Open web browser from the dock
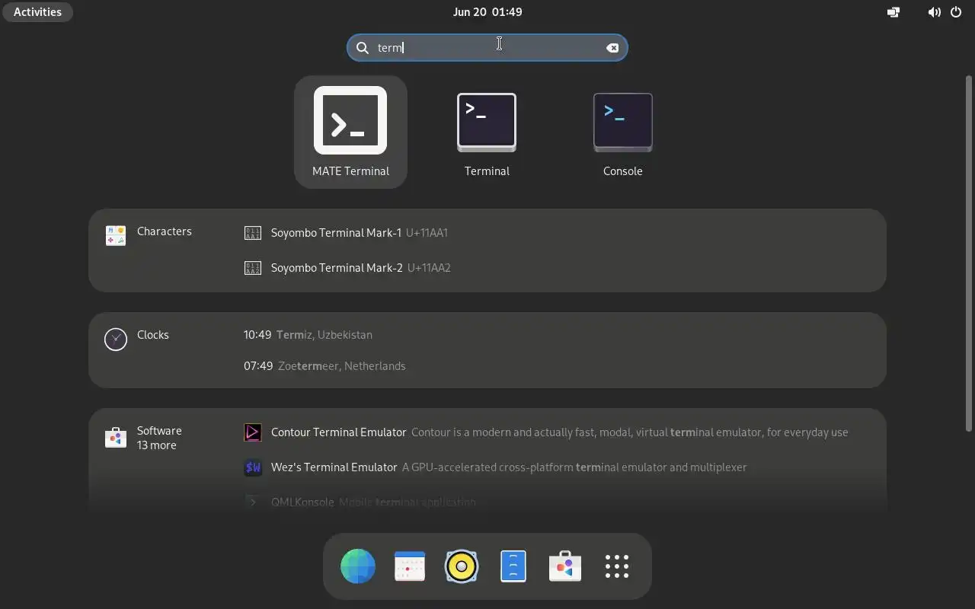This screenshot has width=975, height=609. [x=358, y=566]
